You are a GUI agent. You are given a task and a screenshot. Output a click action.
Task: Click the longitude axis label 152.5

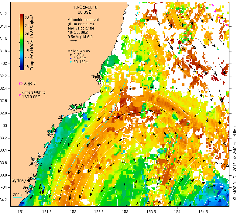click(99, 211)
